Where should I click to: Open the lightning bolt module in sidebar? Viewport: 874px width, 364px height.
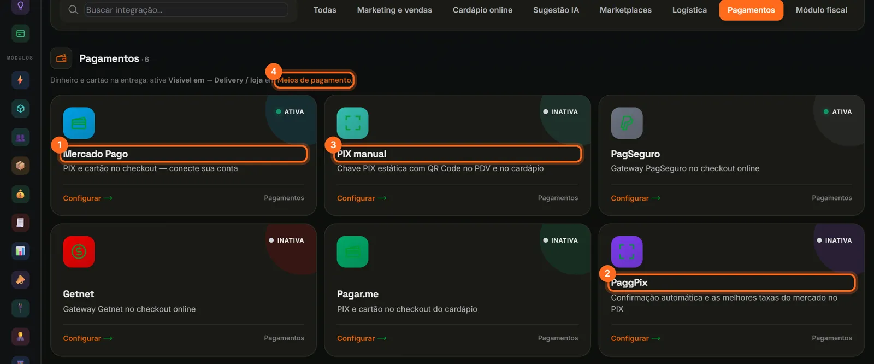(20, 80)
